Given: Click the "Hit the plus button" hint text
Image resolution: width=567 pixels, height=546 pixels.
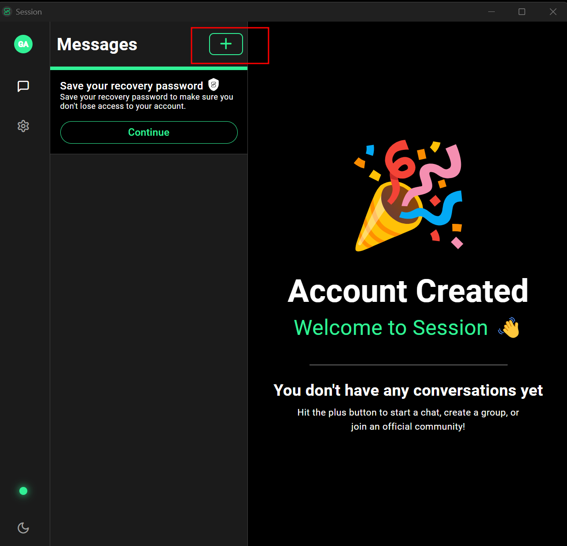Looking at the screenshot, I should 408,420.
